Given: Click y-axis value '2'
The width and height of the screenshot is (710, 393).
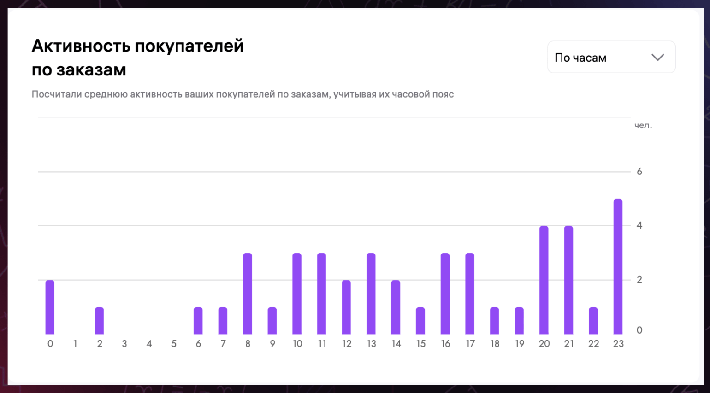Looking at the screenshot, I should pyautogui.click(x=639, y=280).
